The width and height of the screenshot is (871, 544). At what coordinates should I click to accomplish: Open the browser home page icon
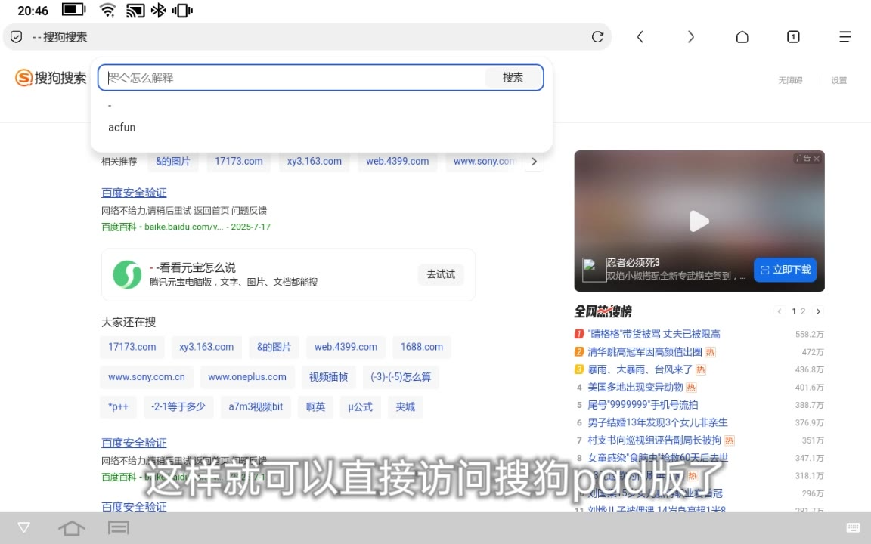click(742, 37)
